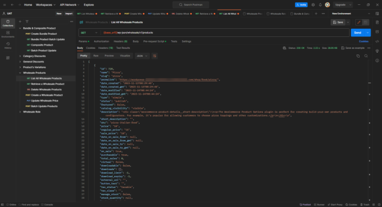Open the documentation icon in right sidebar
Image resolution: width=382 pixels, height=207 pixels.
(377, 22)
